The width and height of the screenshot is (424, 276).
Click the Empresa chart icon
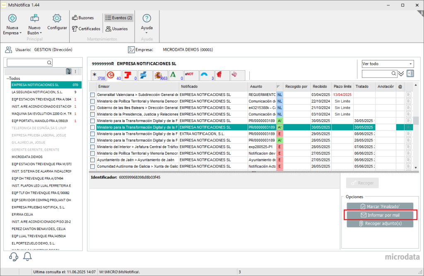[x=131, y=50]
